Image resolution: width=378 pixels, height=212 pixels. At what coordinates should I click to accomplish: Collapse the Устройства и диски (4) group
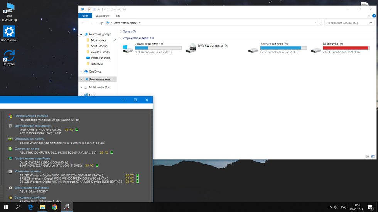121,38
